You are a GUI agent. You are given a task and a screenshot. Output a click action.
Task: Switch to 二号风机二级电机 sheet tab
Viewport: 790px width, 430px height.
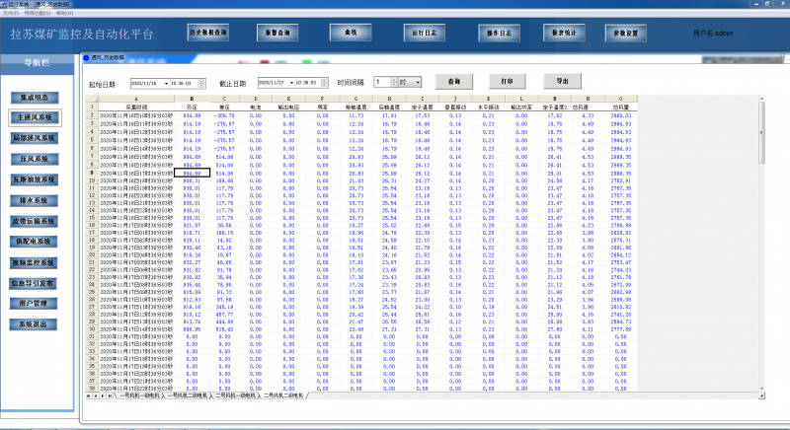pos(282,396)
